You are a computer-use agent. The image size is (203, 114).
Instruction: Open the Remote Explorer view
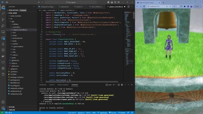coord(3,32)
